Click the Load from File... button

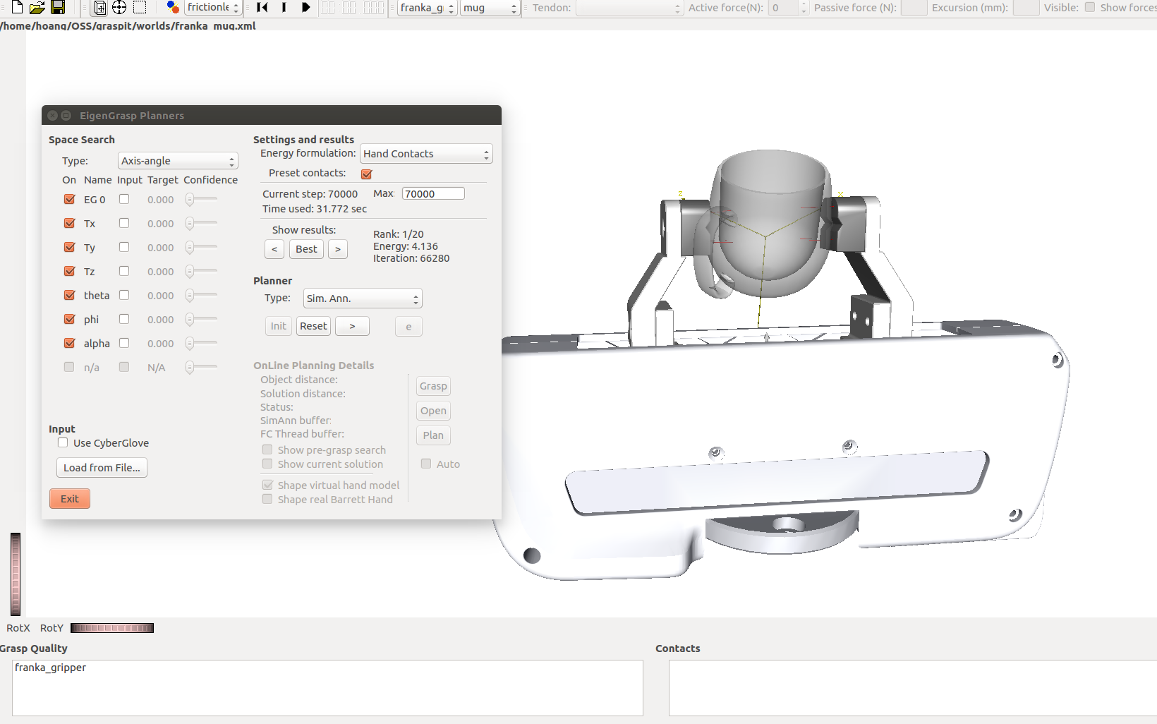click(x=102, y=468)
